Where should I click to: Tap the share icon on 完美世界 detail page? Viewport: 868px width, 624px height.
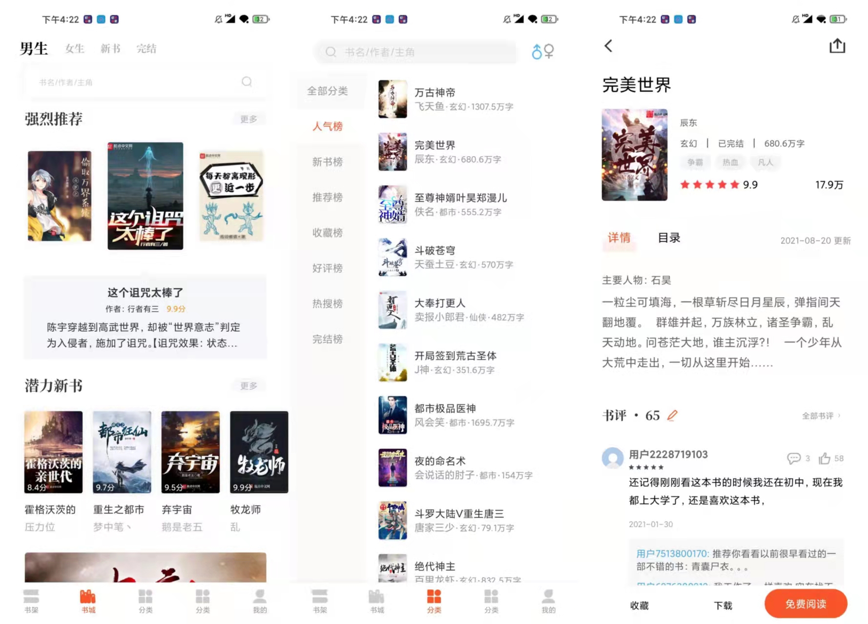pyautogui.click(x=838, y=45)
